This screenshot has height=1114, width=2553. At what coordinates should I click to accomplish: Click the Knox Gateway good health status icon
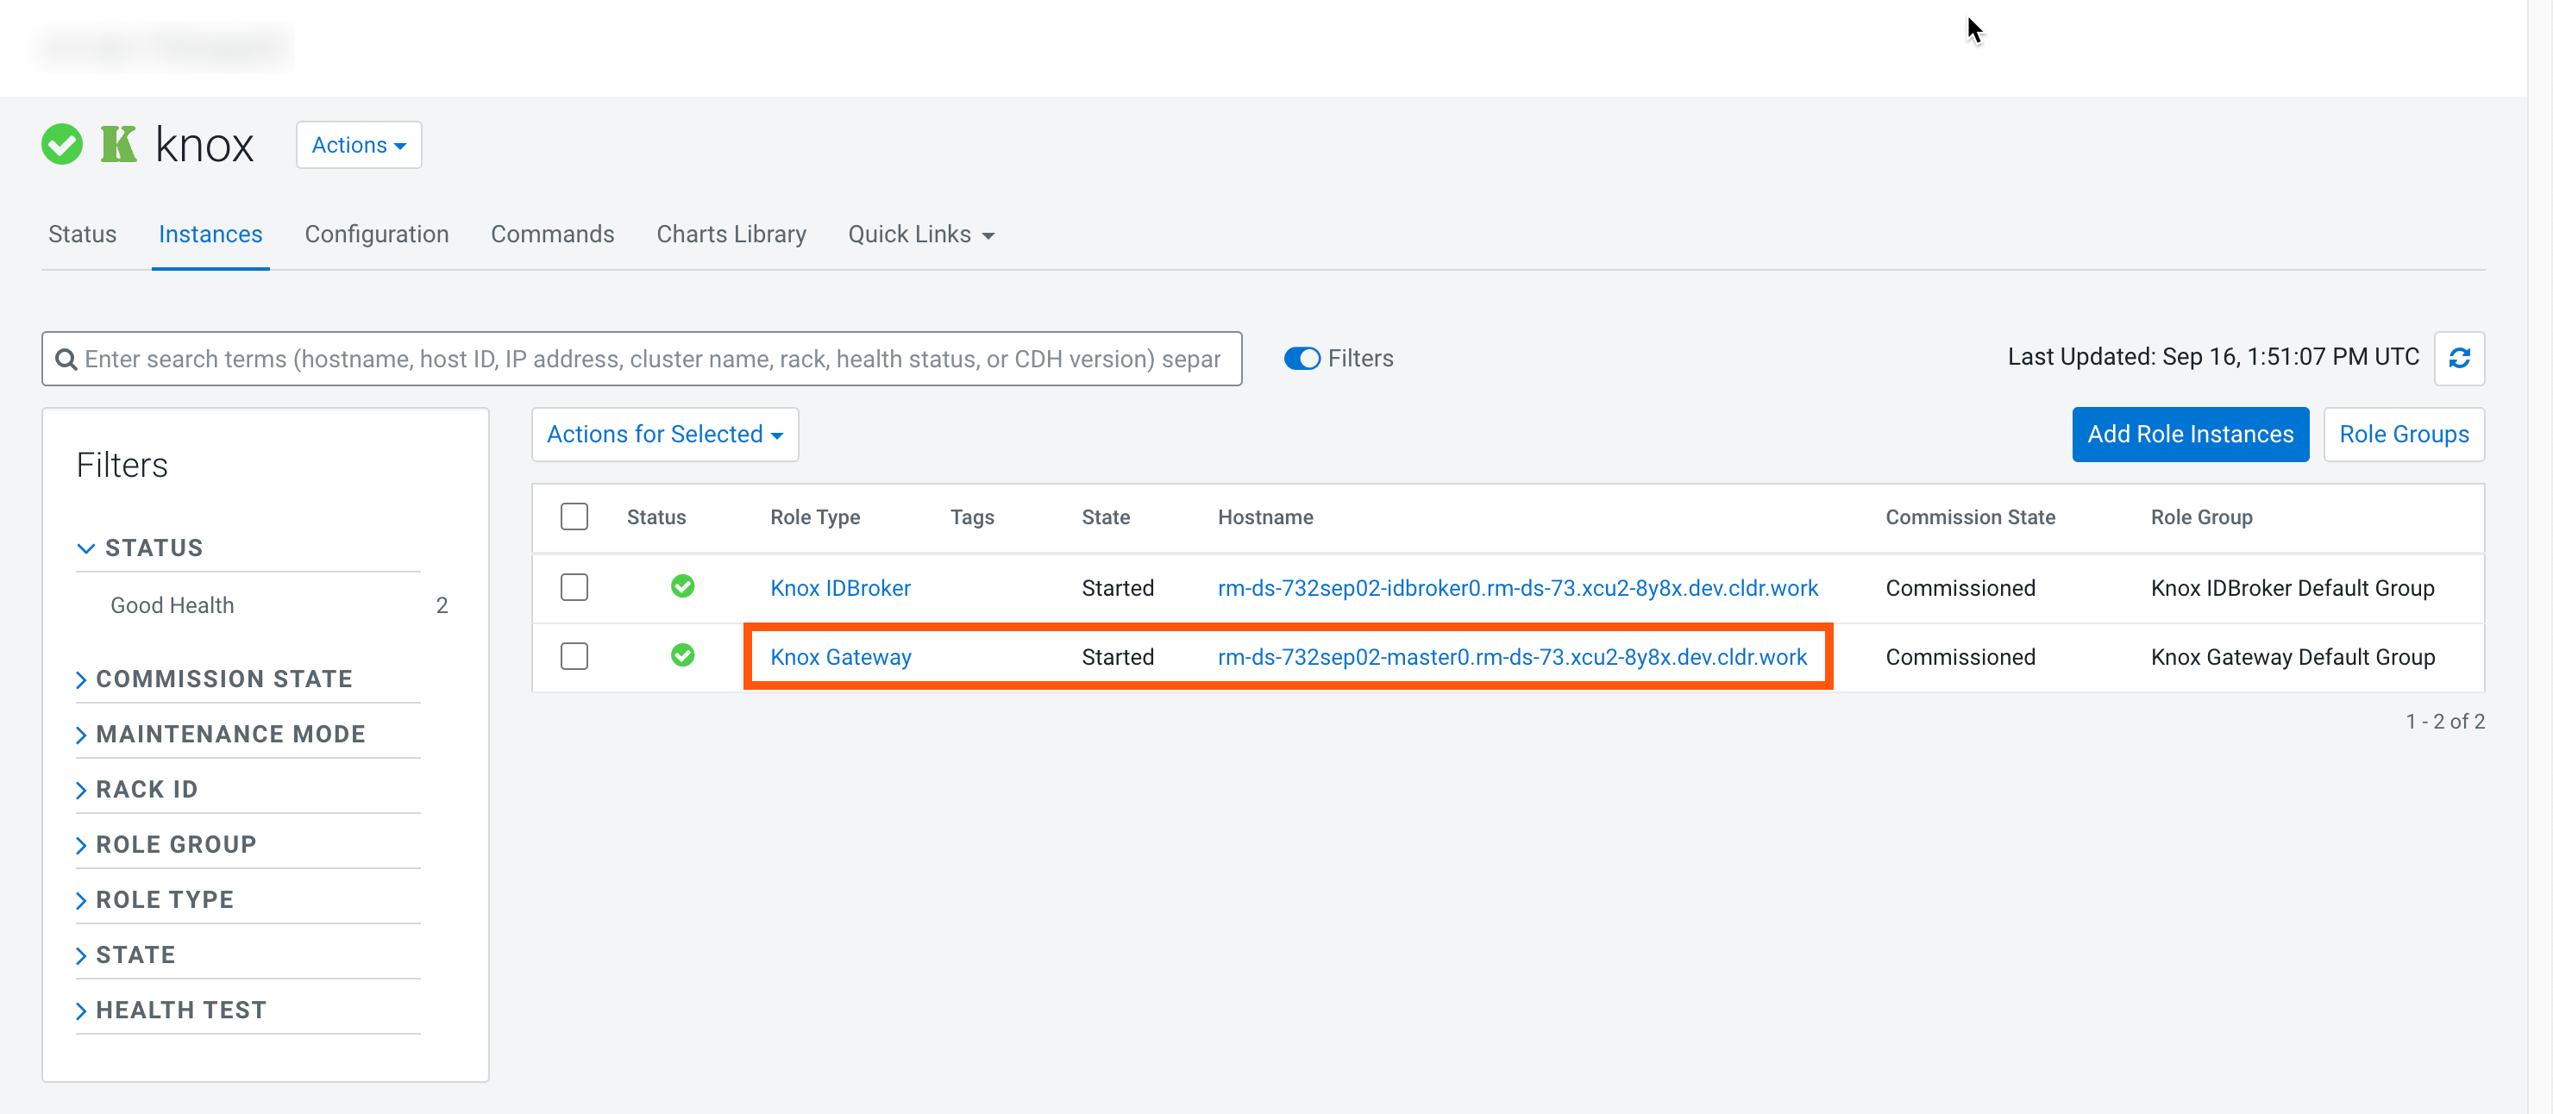682,655
